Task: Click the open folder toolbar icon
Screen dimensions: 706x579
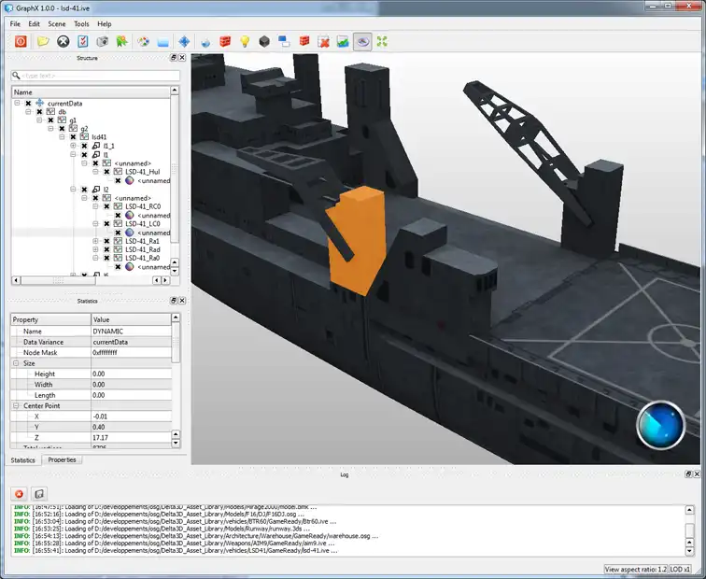Action: pos(43,41)
